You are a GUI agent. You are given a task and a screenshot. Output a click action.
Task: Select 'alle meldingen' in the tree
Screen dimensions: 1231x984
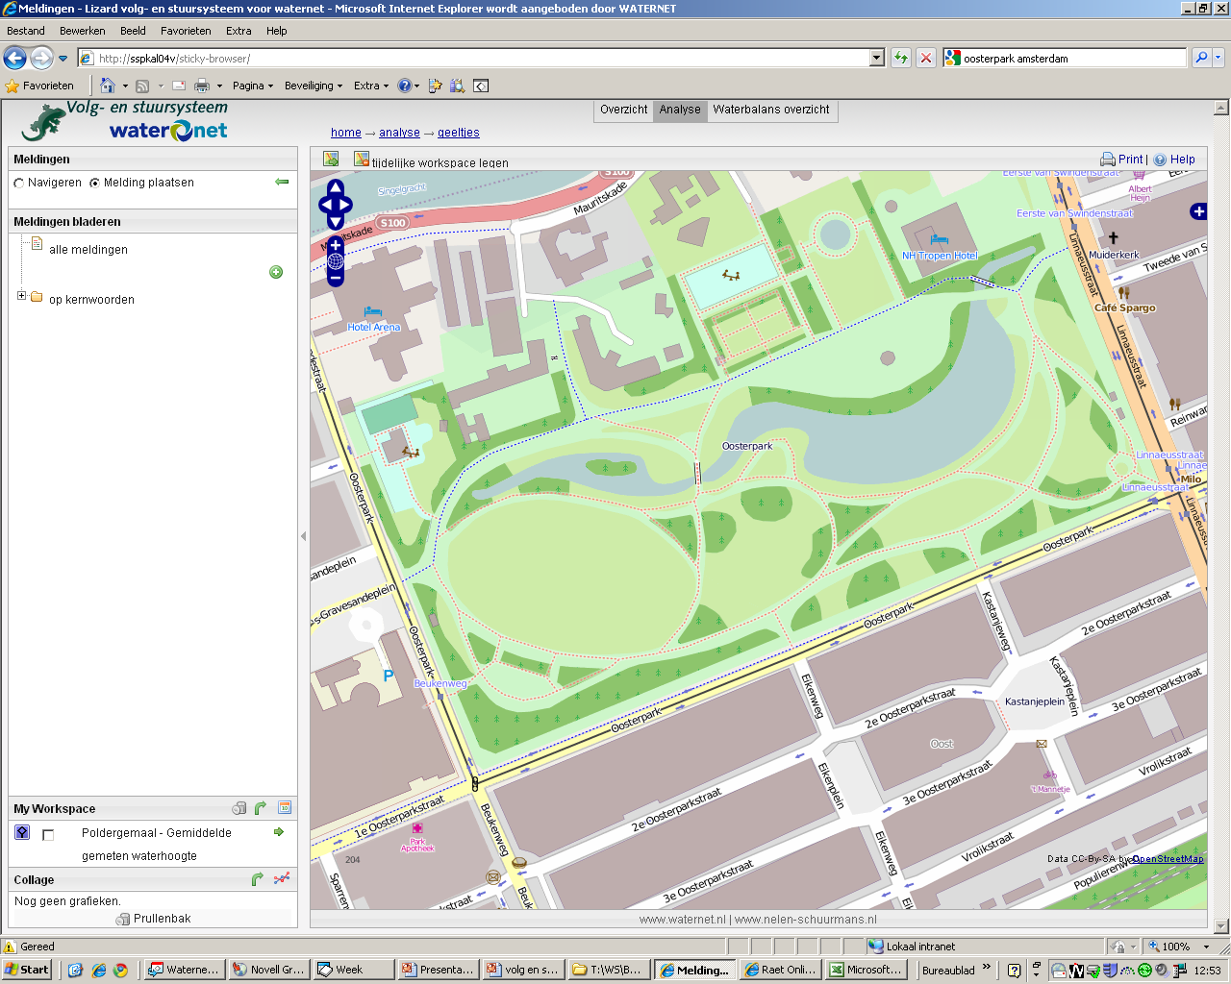pos(88,250)
